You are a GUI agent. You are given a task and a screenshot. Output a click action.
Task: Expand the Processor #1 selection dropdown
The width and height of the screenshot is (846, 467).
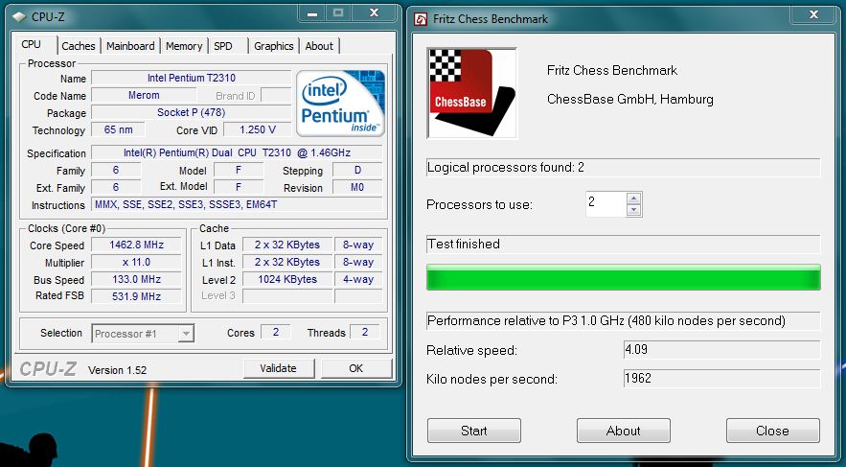point(186,334)
